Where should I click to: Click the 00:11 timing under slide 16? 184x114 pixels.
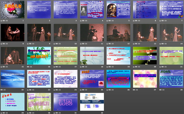pos(30,67)
